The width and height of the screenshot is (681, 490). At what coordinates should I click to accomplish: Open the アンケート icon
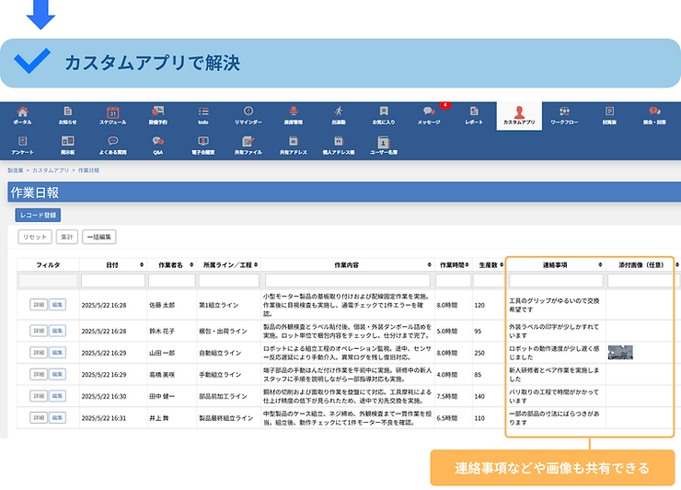pos(22,145)
